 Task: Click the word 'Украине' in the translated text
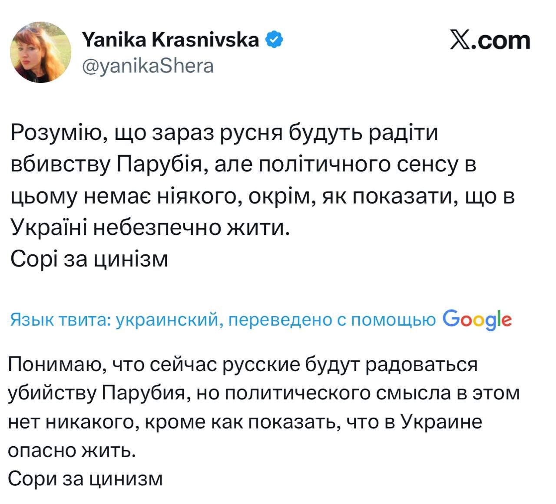pos(441,422)
